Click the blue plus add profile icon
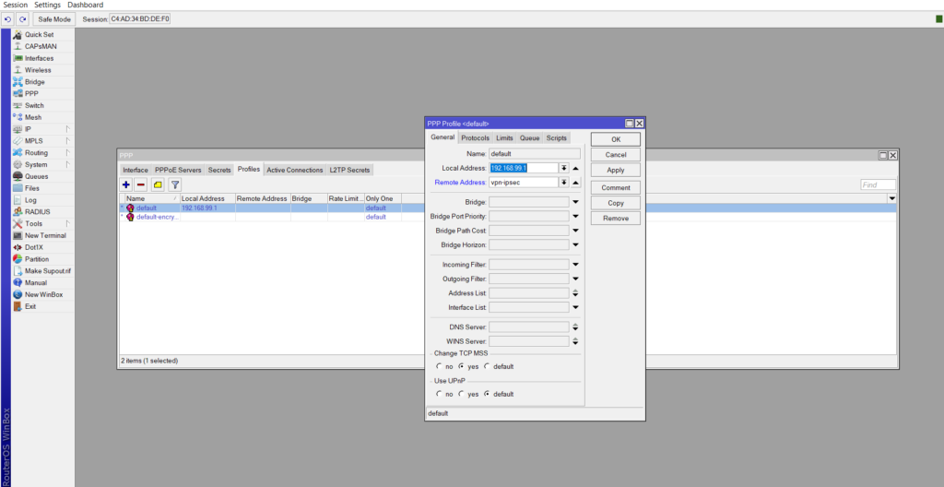Image resolution: width=944 pixels, height=487 pixels. point(126,184)
